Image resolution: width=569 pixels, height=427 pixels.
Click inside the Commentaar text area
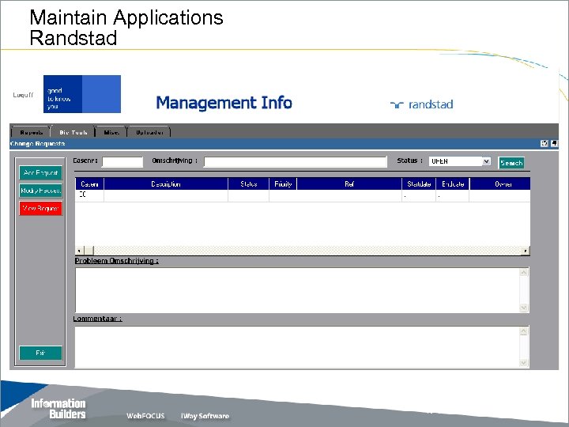click(298, 347)
